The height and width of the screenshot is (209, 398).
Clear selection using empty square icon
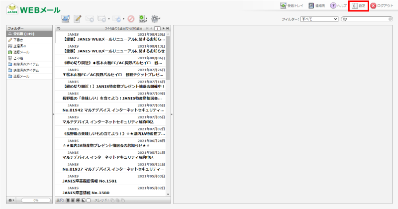[x=89, y=200]
